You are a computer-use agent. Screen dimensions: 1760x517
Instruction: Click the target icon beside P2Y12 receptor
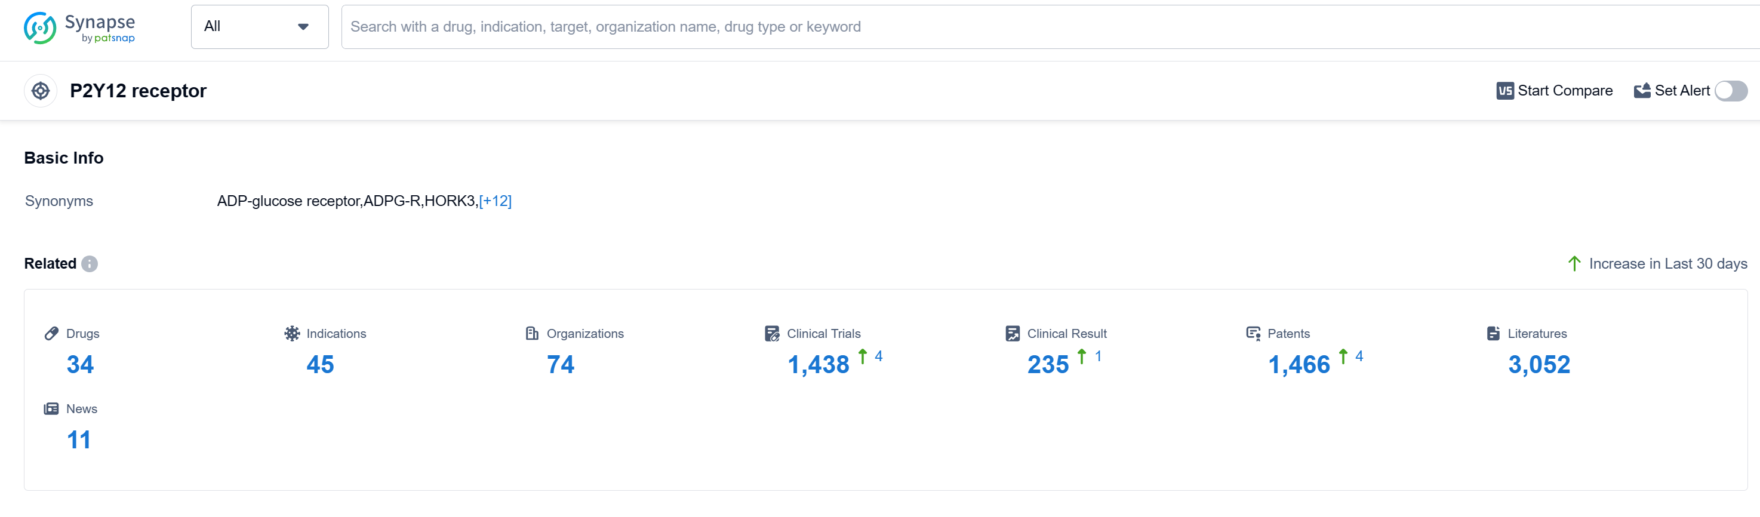point(41,91)
